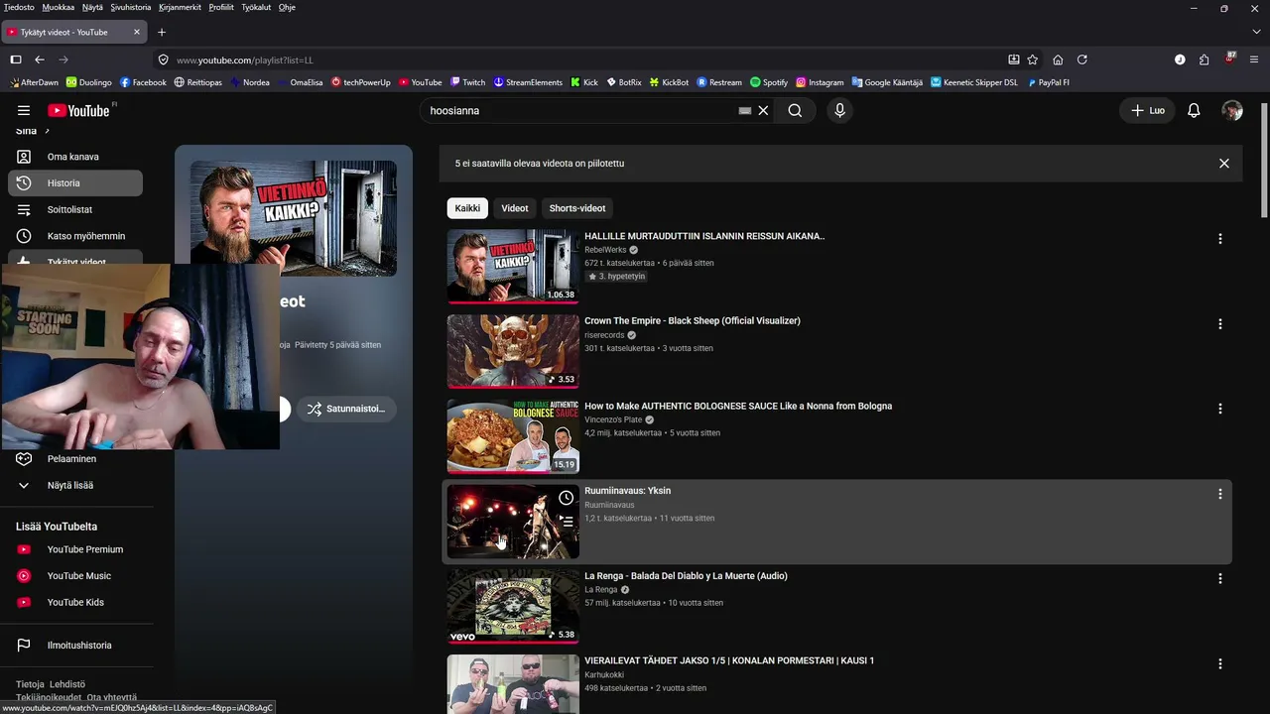The image size is (1270, 714).
Task: Open the Kirjanmerkit menu
Action: [x=180, y=7]
